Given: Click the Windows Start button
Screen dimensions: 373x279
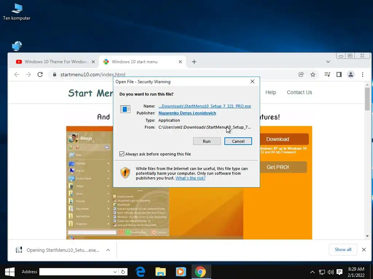Looking at the screenshot, I should pos(10,272).
